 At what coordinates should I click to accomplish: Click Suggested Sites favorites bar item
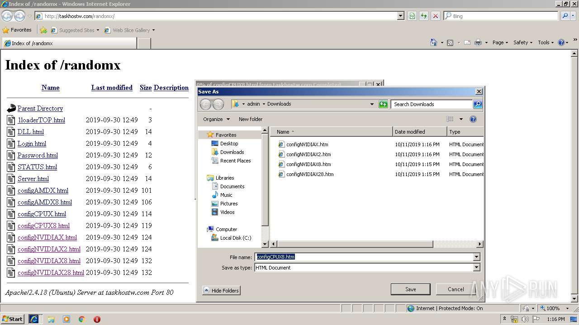(x=75, y=30)
